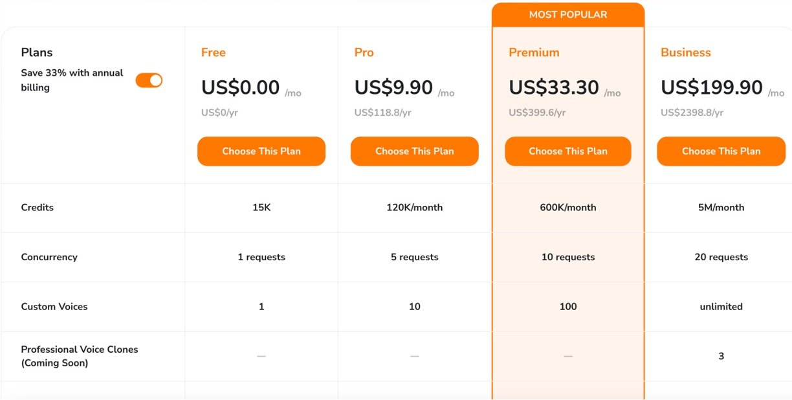This screenshot has height=400, width=792.
Task: Click the Premium column Voice Clones dash
Action: (x=568, y=356)
